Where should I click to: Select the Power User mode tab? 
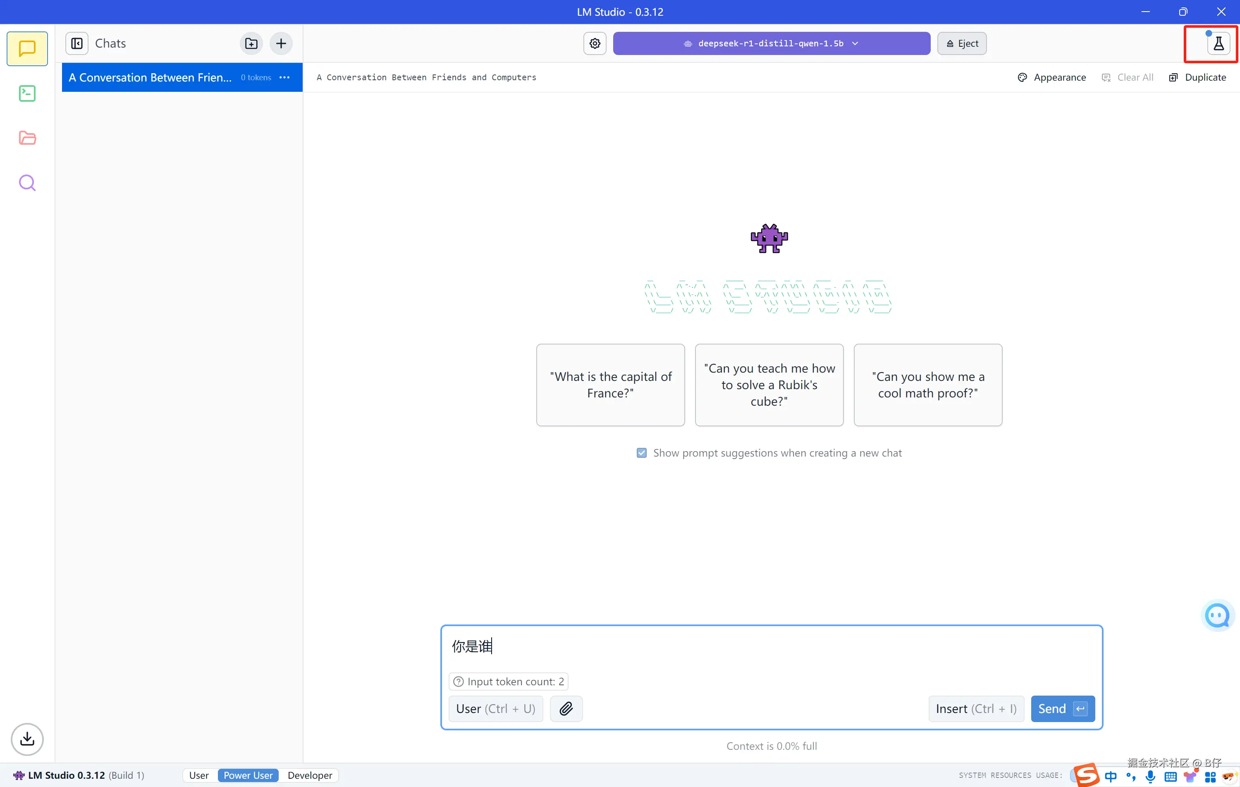248,775
